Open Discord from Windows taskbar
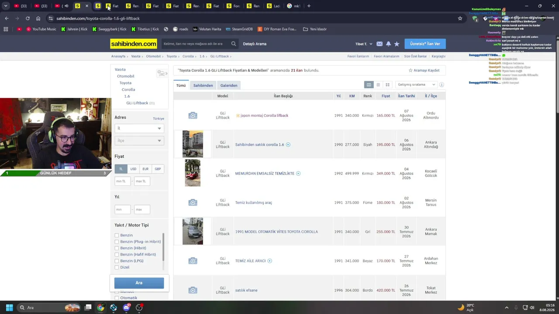Viewport: 559px width, 314px height. [127, 307]
